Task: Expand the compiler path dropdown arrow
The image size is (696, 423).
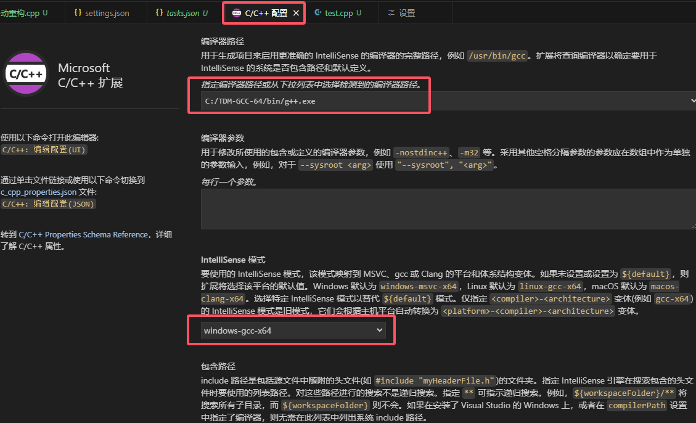Action: click(x=692, y=101)
